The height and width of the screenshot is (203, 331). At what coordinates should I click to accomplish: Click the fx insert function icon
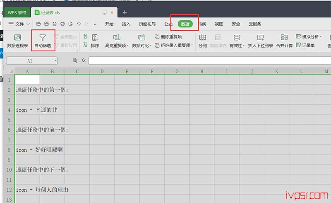[x=84, y=60]
